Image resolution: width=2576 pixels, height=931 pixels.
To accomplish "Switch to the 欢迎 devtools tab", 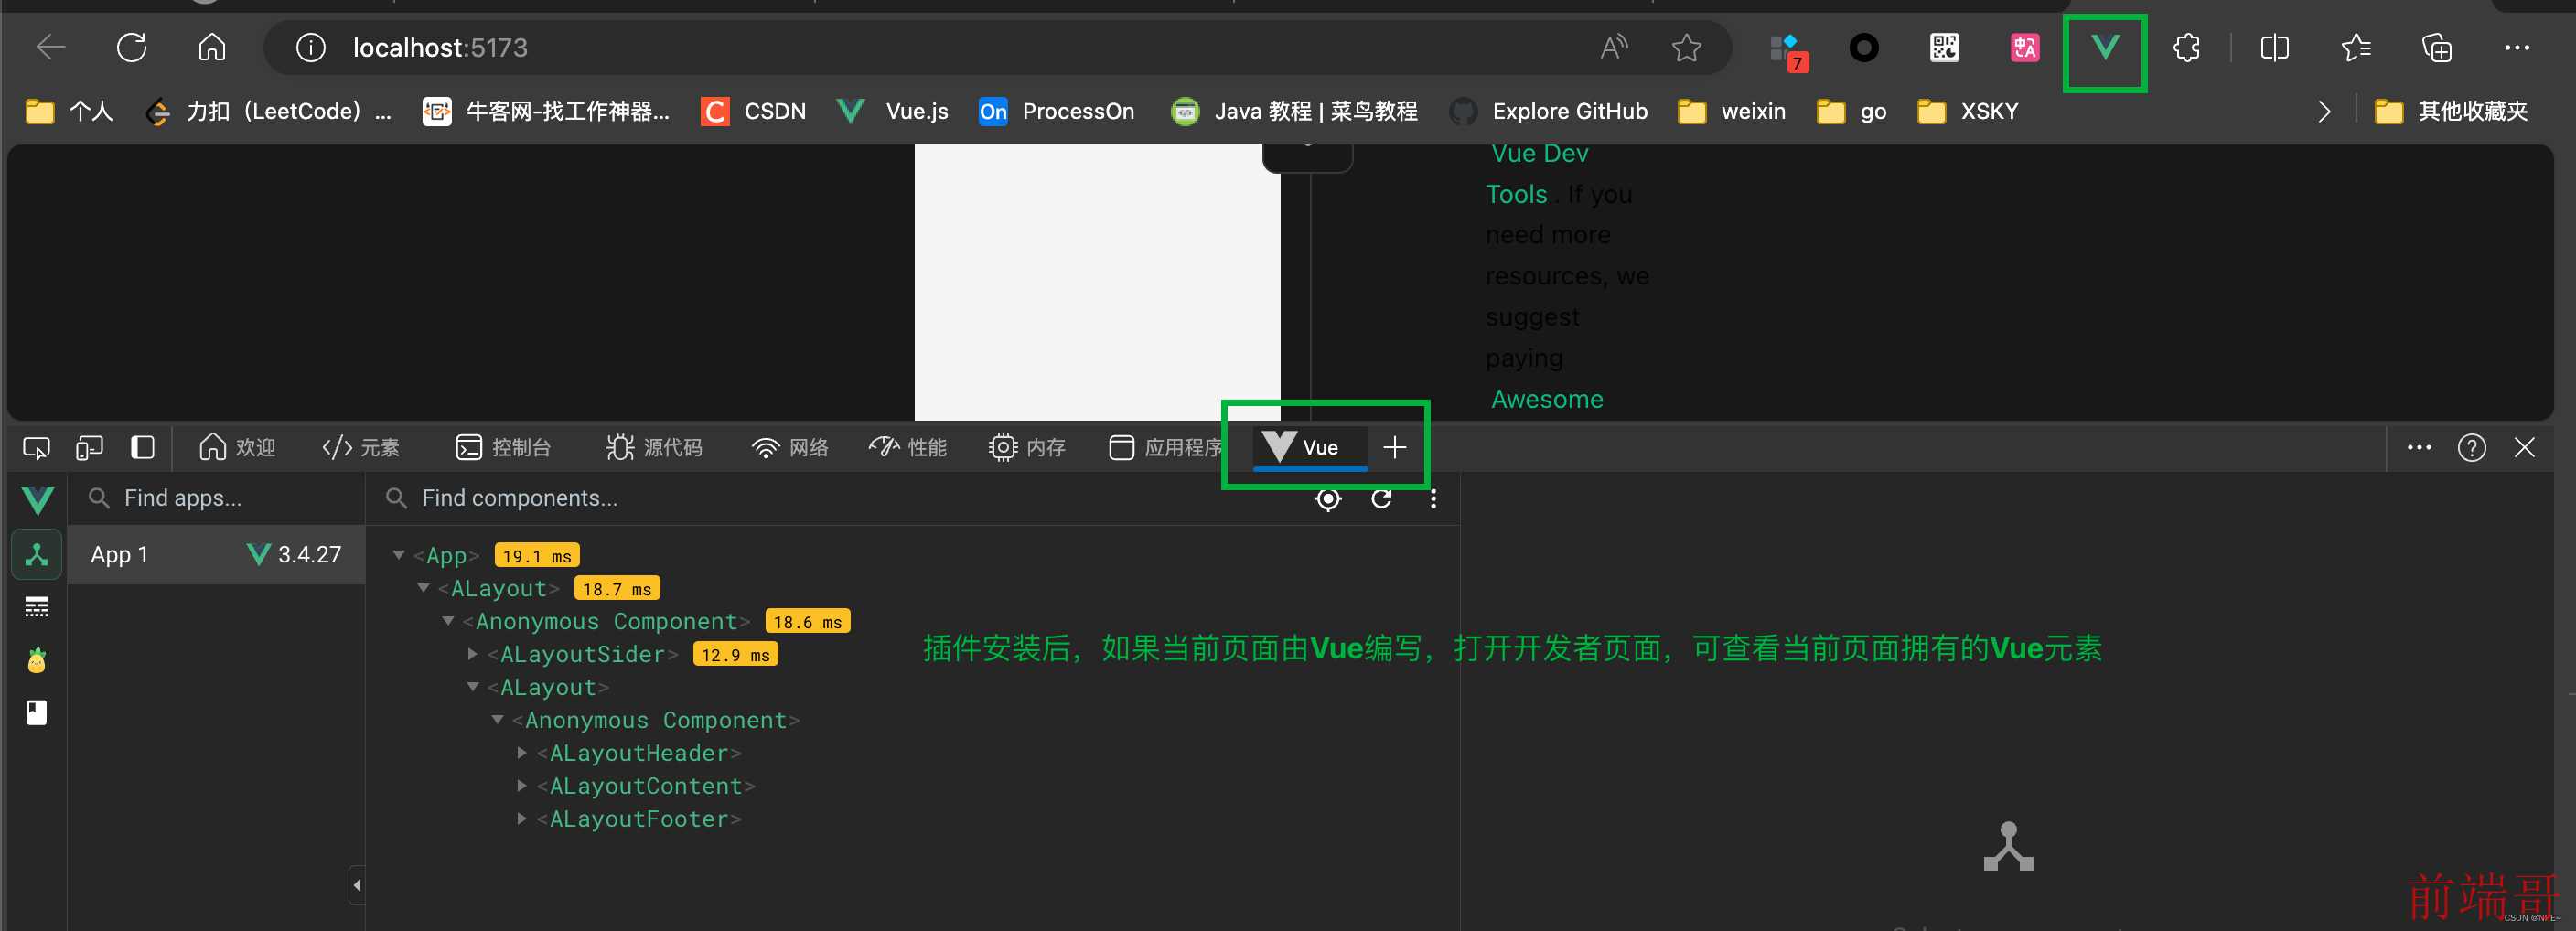I will [x=237, y=447].
